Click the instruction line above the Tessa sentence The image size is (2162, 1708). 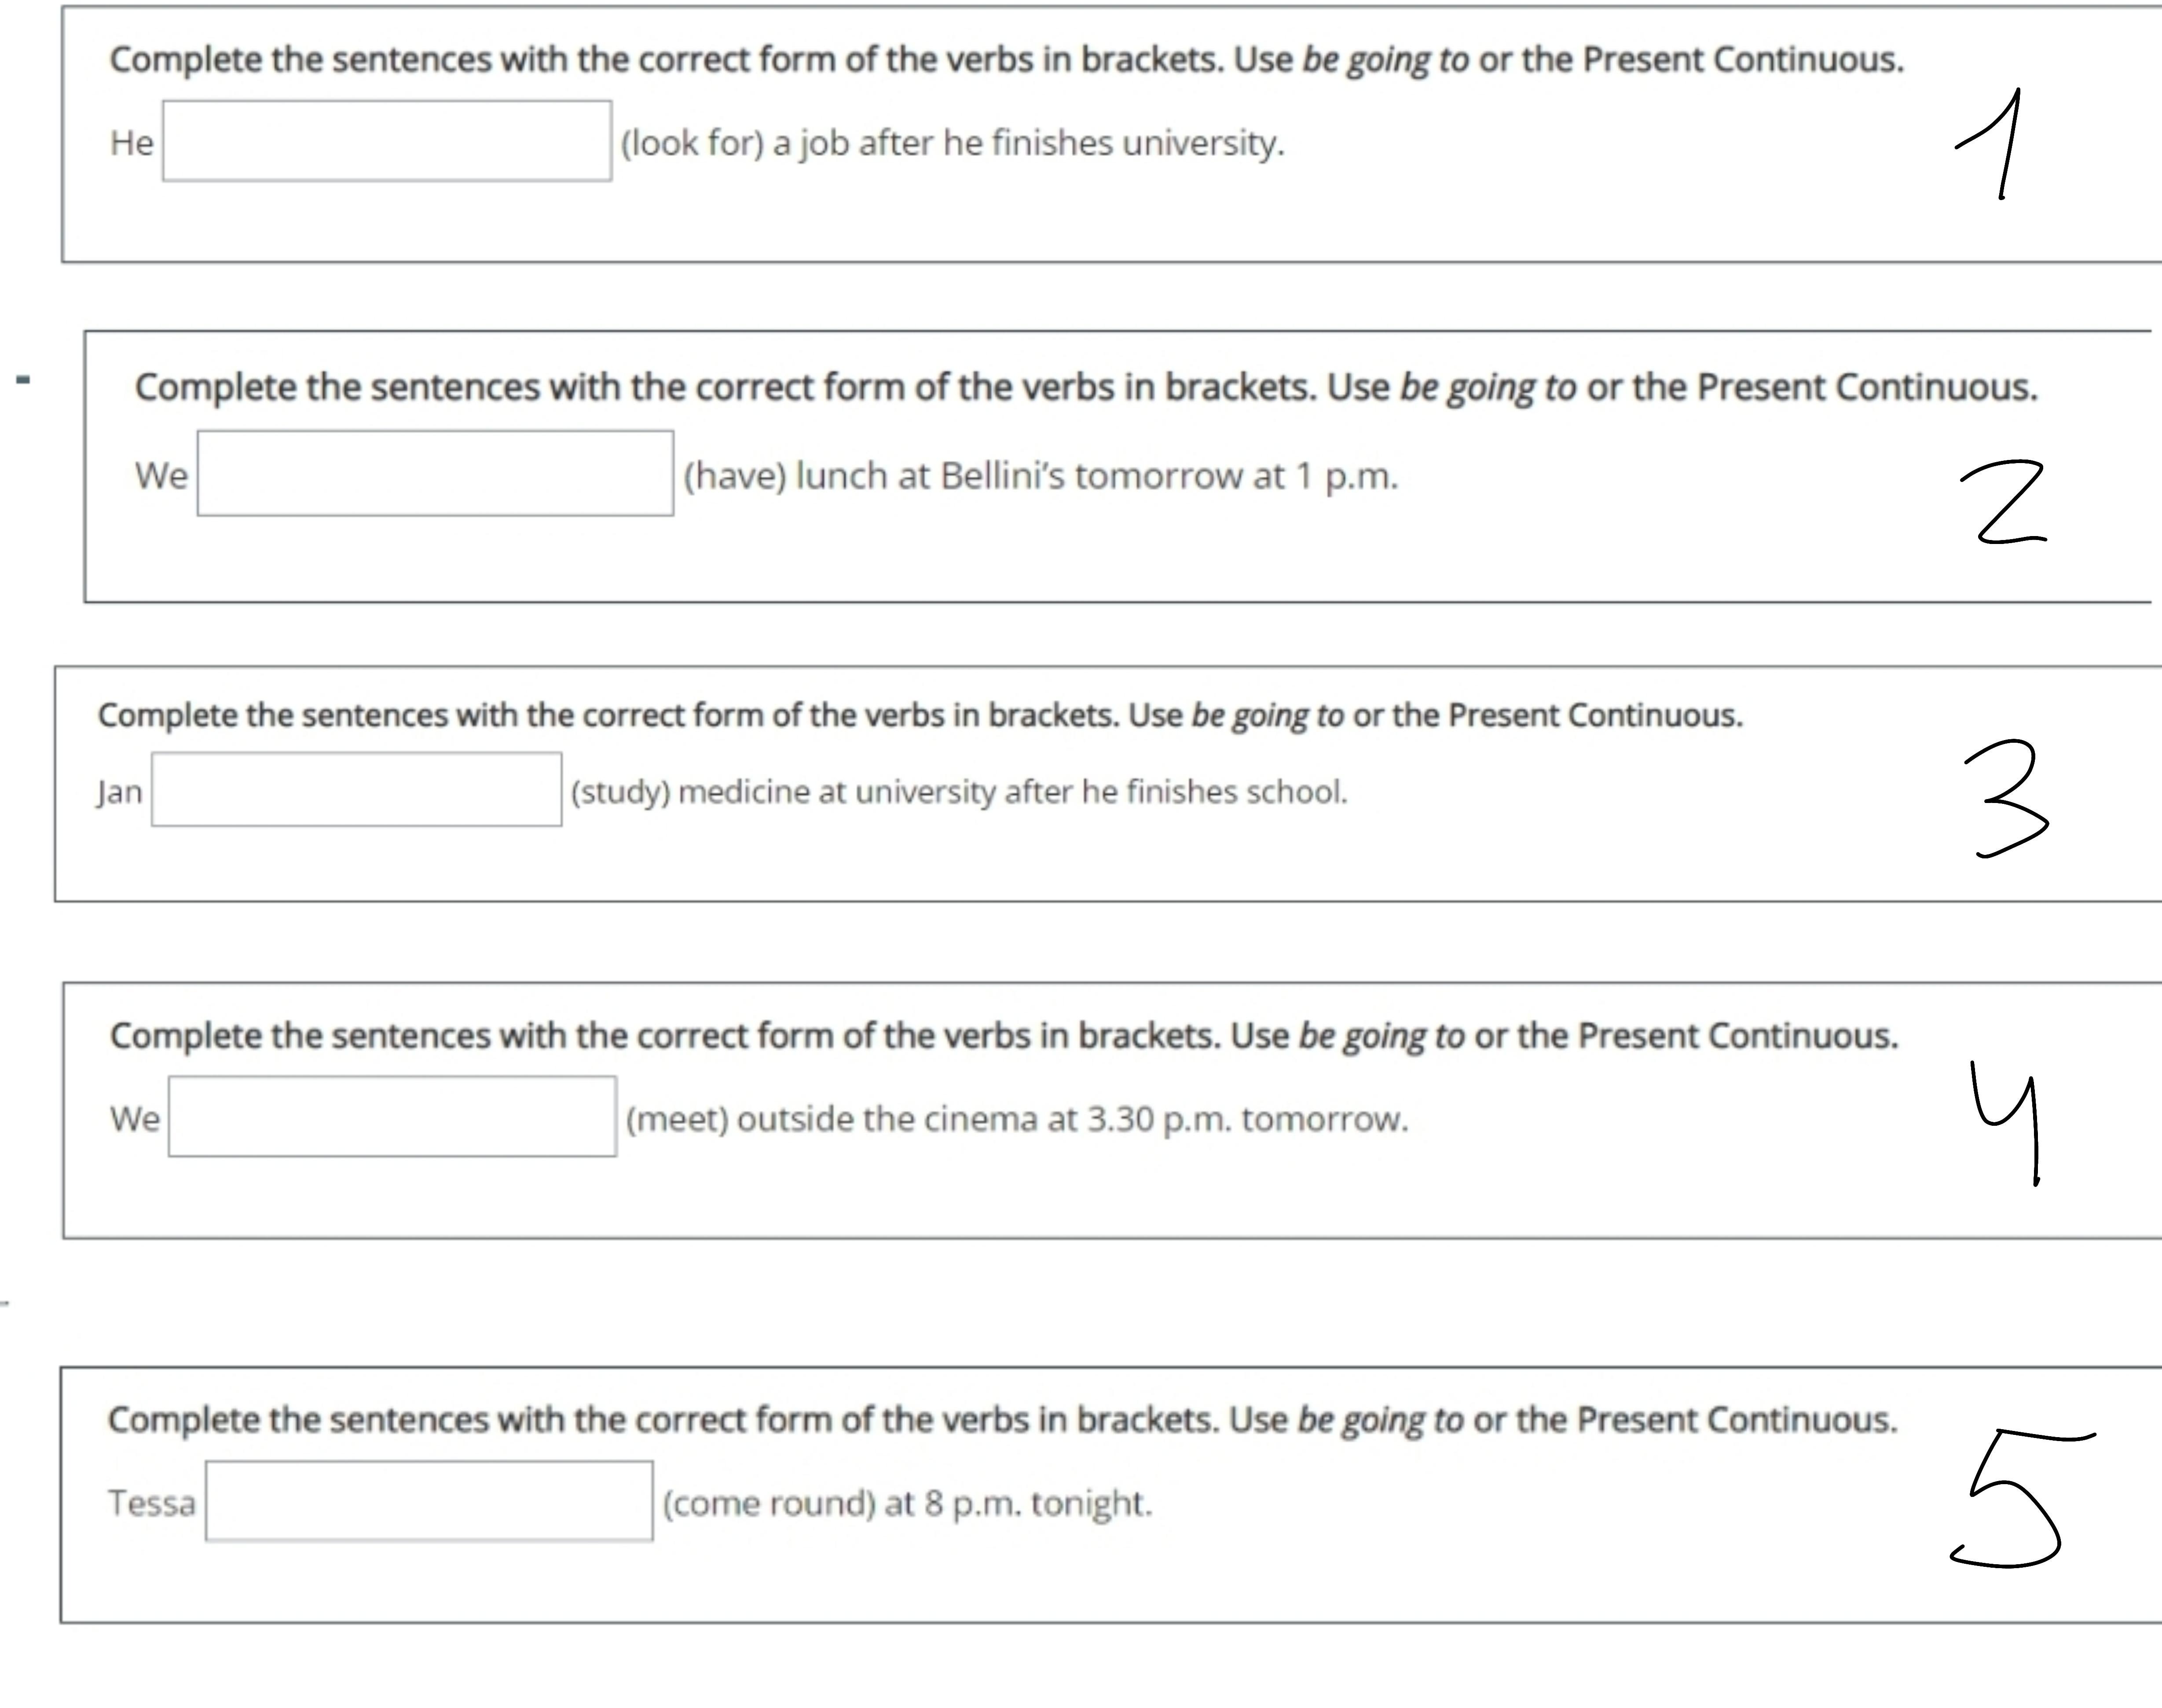point(1001,1420)
